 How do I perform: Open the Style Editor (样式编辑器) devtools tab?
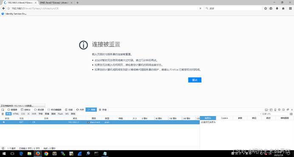coord(54,110)
